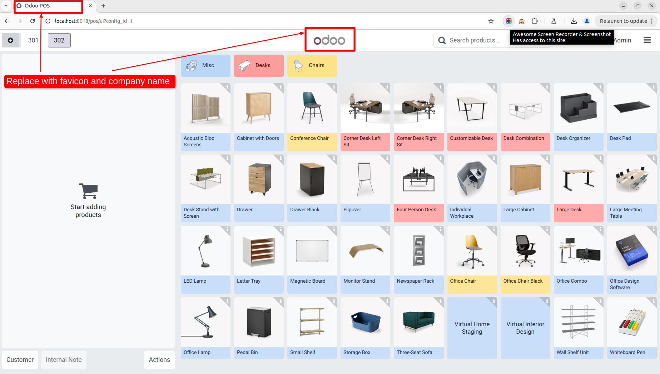
Task: Close the Odoo POS browser tab
Action: (x=90, y=6)
